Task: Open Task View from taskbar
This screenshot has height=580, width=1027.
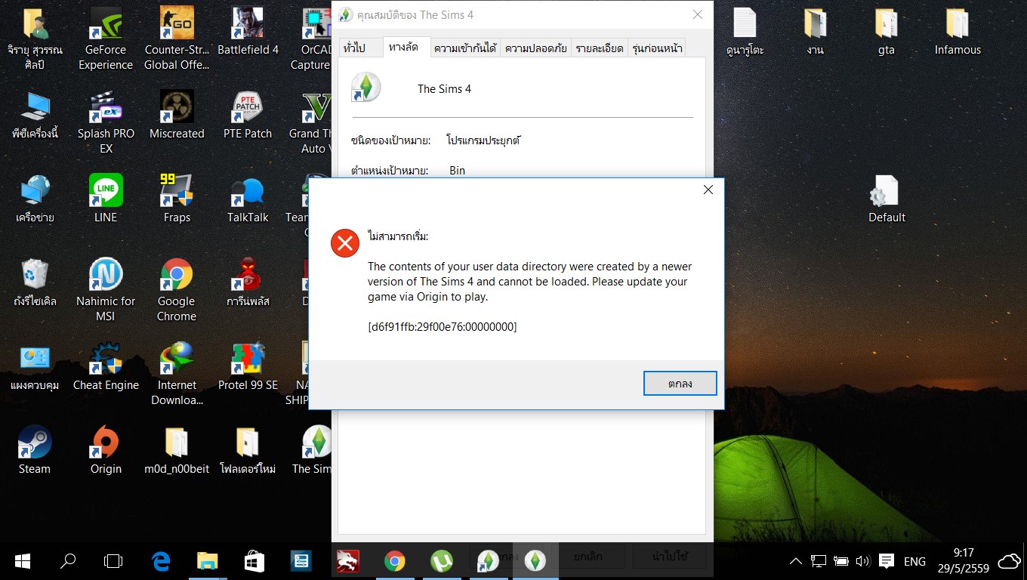Action: click(113, 561)
